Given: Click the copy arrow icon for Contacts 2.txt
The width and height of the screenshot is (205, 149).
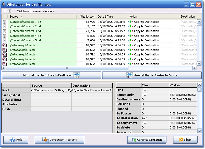Looking at the screenshot, I should tap(131, 26).
